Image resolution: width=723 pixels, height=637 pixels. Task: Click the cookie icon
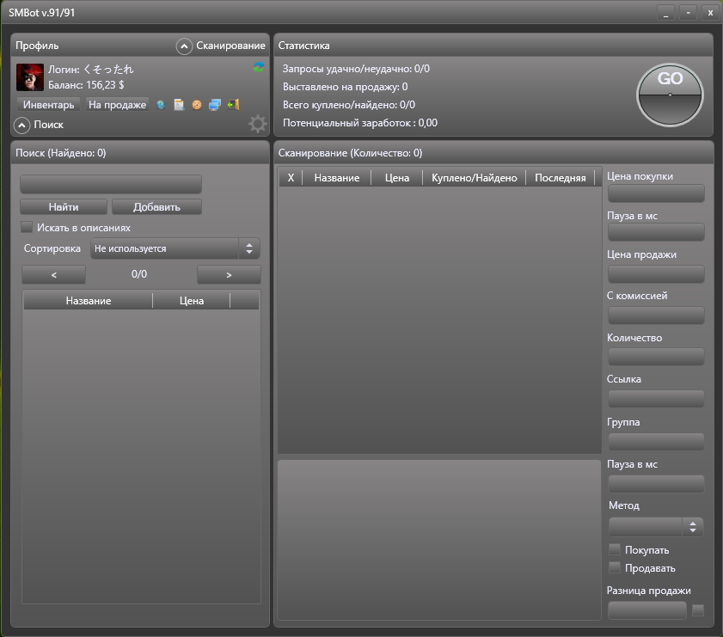tap(197, 105)
